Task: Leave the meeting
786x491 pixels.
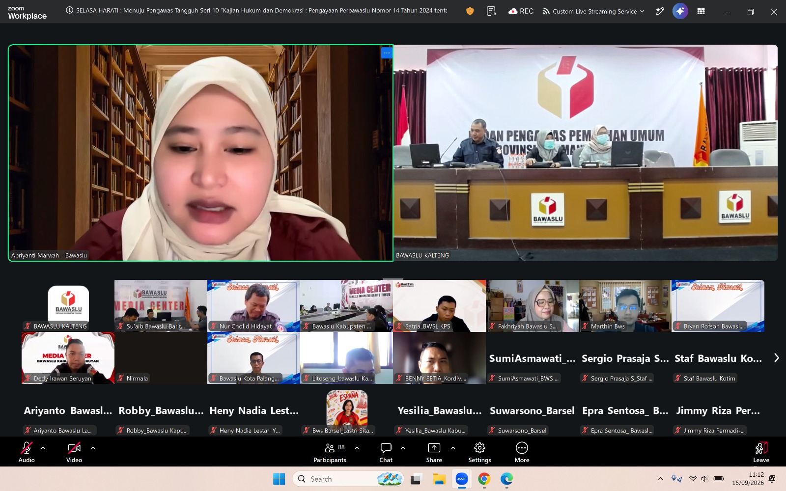Action: click(761, 452)
